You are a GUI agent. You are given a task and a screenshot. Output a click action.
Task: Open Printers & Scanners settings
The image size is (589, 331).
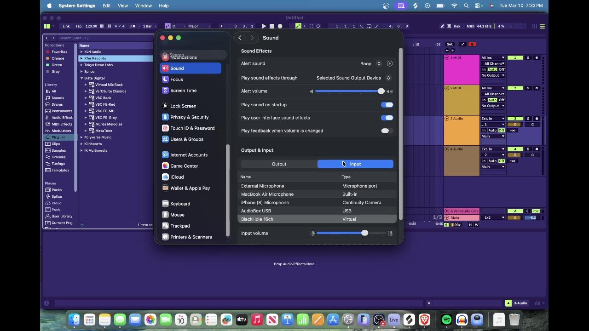click(x=191, y=237)
